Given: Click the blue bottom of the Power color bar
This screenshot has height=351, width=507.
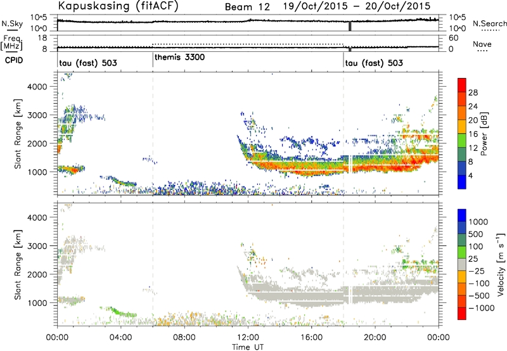Looking at the screenshot, I should point(462,182).
